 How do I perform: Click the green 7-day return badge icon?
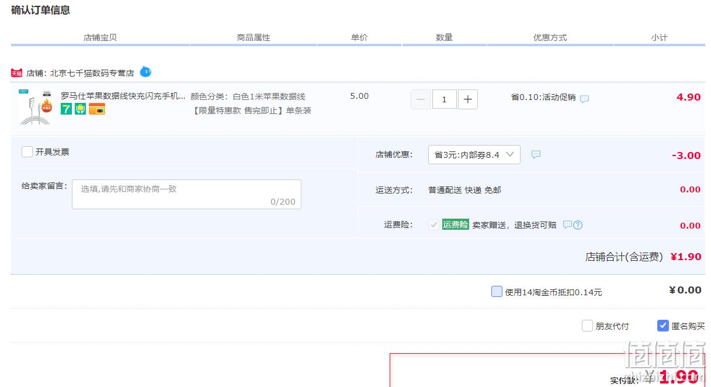pyautogui.click(x=67, y=109)
